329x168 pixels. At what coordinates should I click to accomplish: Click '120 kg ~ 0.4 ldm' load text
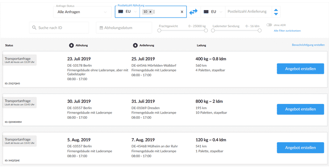point(211,140)
